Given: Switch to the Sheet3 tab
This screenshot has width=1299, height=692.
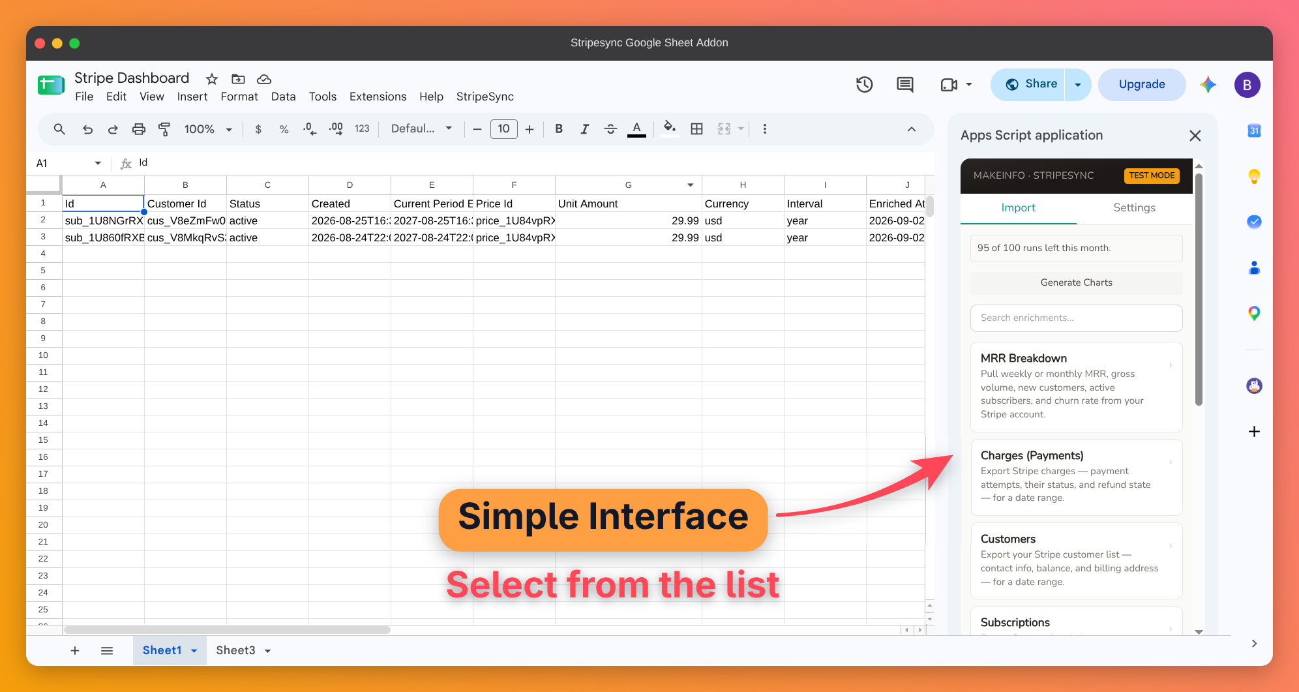Looking at the screenshot, I should click(x=235, y=650).
